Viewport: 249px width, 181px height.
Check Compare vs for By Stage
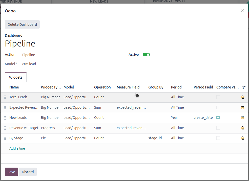click(x=218, y=138)
